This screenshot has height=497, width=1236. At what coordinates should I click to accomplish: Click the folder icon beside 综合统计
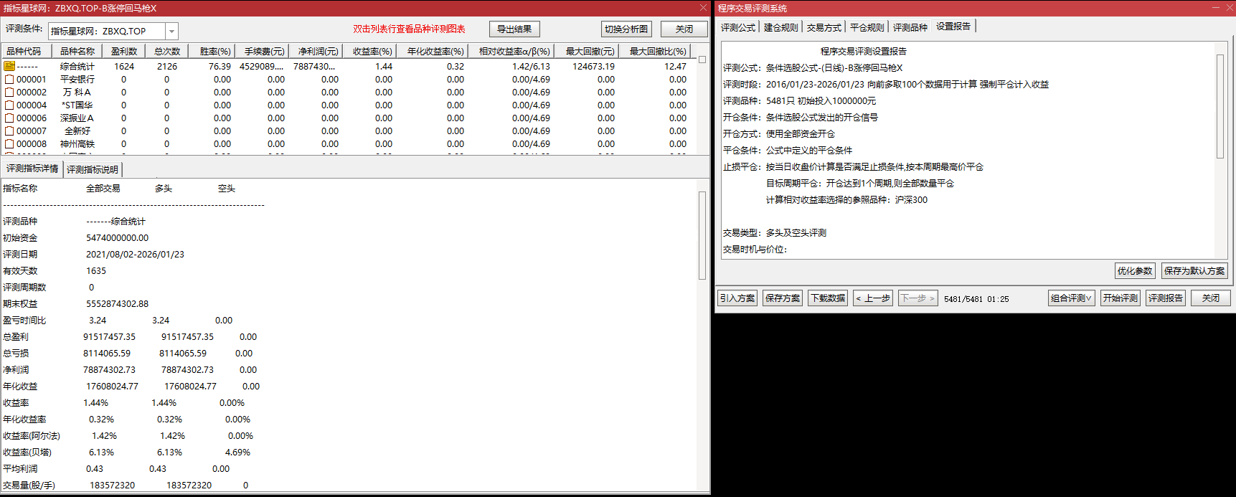coord(9,66)
